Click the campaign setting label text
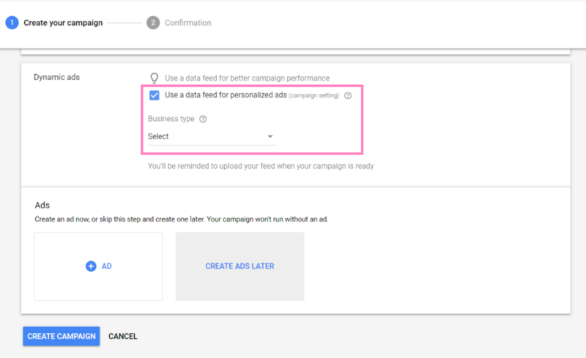 point(314,95)
